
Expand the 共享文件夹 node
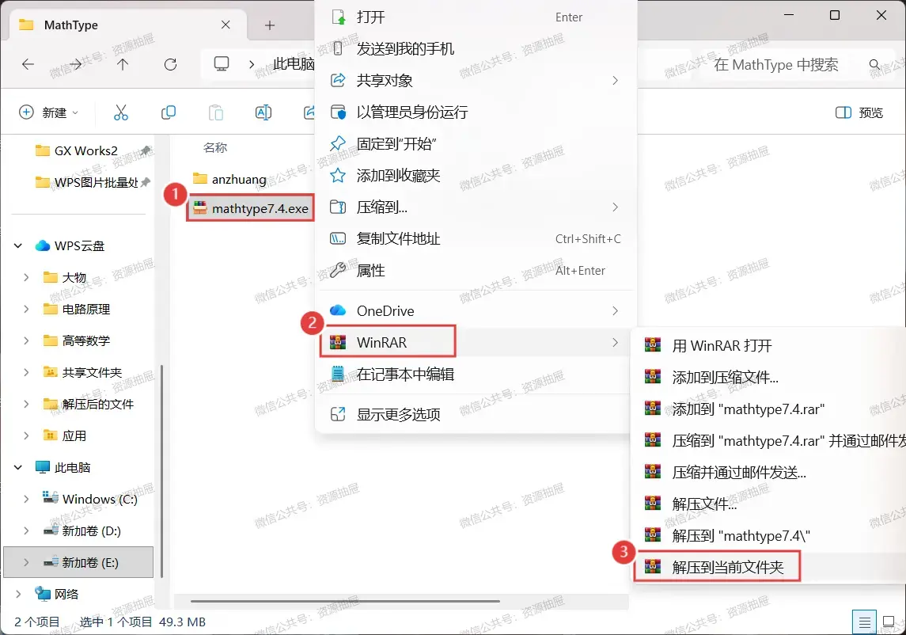pyautogui.click(x=26, y=372)
